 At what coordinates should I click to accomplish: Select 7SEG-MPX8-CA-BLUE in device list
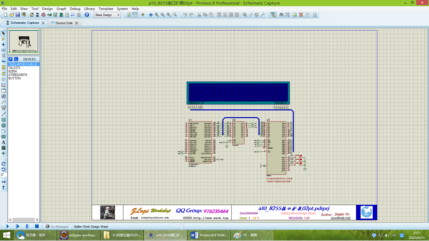[24, 64]
